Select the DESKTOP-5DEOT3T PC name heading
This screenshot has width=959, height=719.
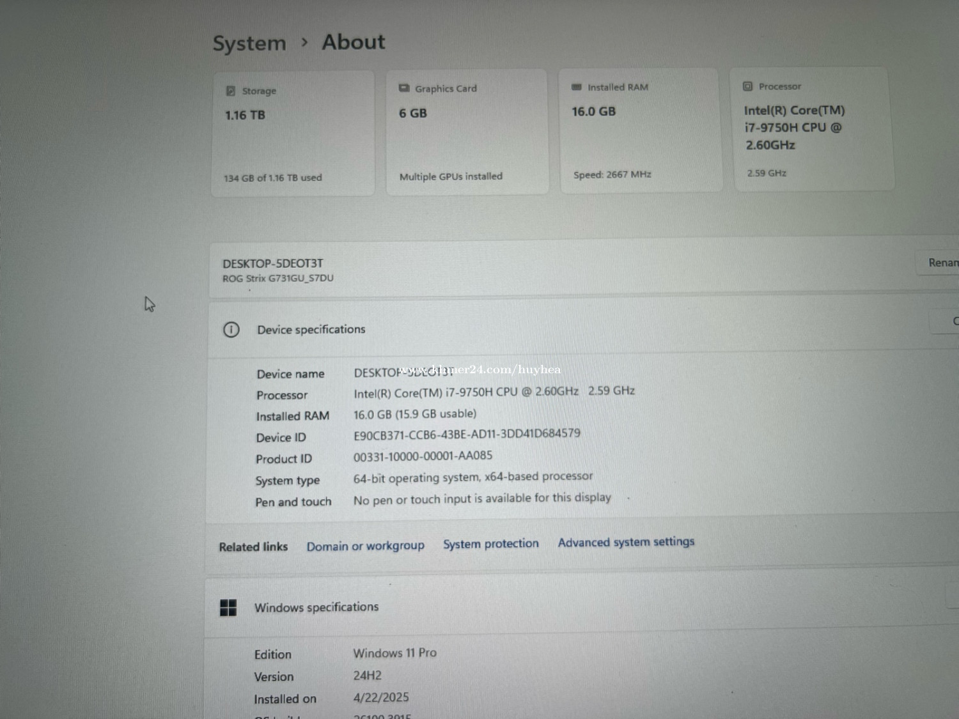(273, 263)
